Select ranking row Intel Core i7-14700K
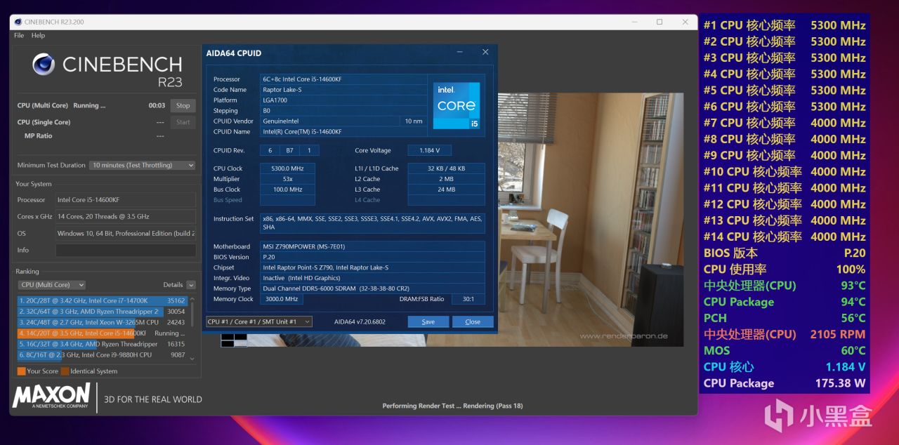The width and height of the screenshot is (899, 445). click(x=102, y=300)
